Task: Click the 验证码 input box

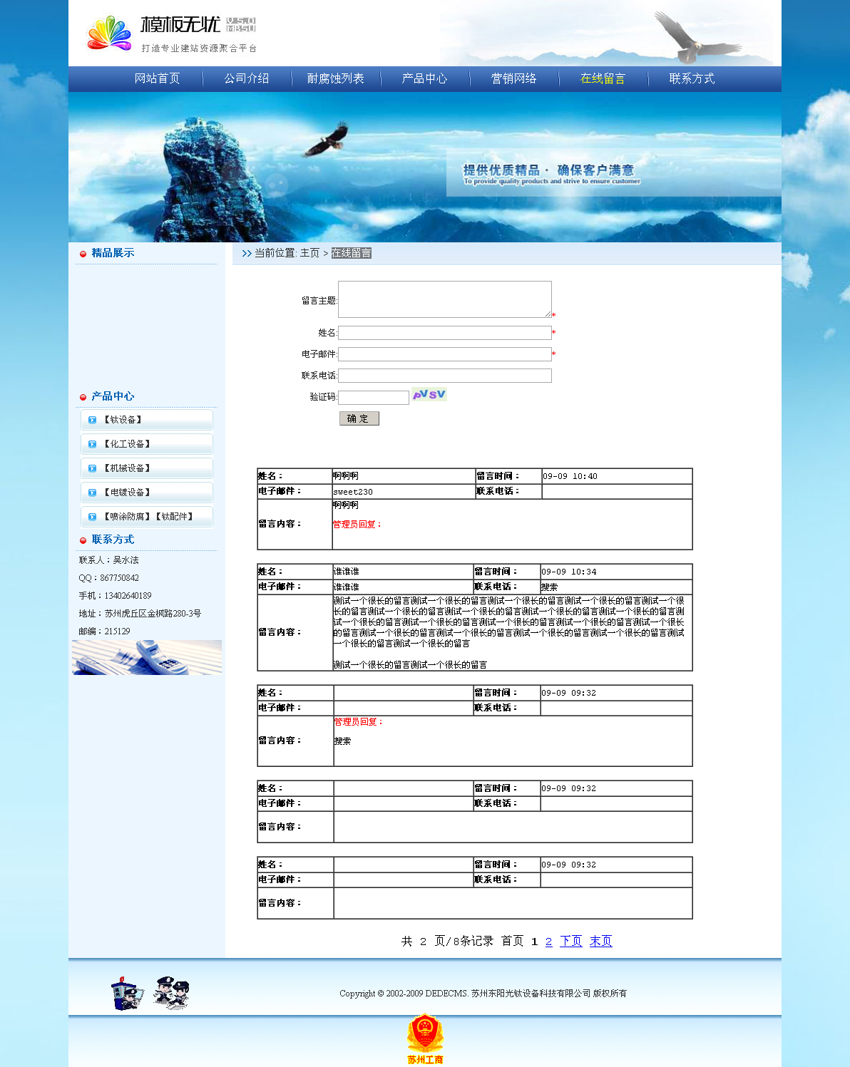Action: [374, 398]
